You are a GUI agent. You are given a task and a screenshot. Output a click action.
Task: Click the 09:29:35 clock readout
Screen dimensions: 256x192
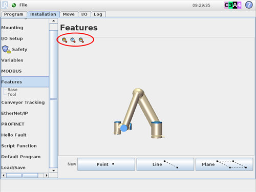coord(201,5)
